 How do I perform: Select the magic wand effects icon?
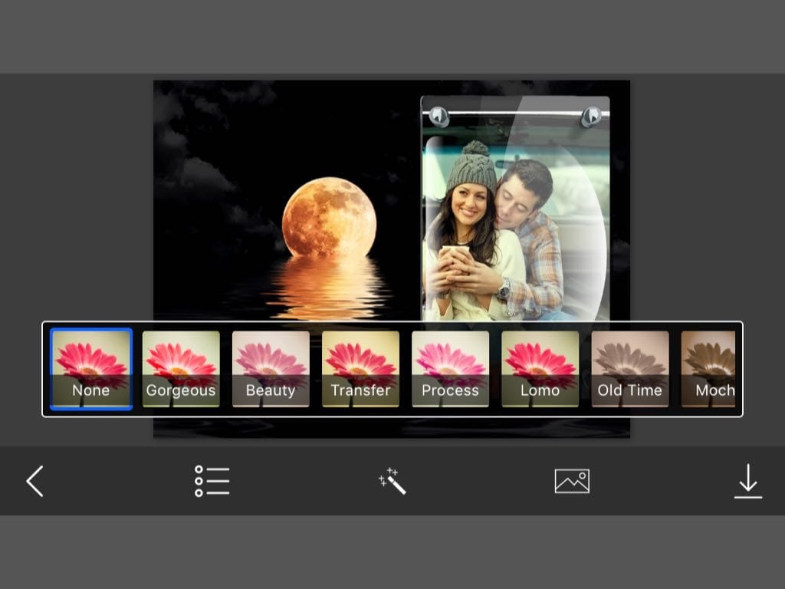coord(392,482)
